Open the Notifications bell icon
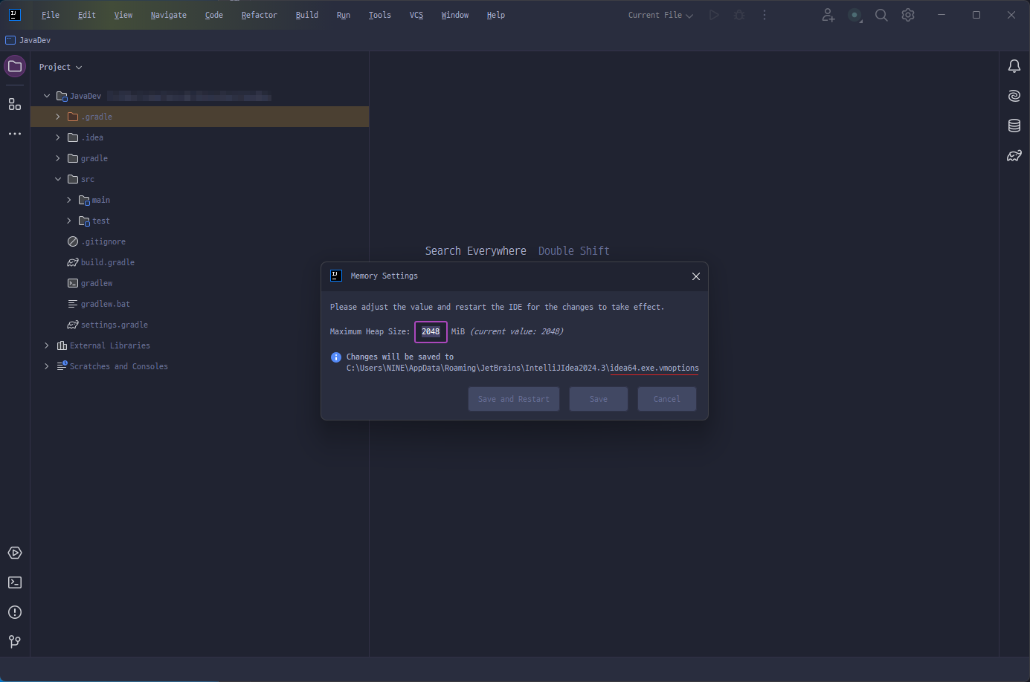 [1014, 66]
